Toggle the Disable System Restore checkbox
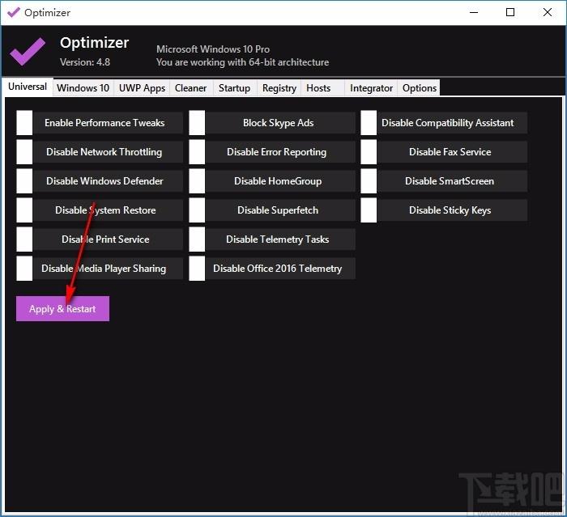567x517 pixels. [24, 210]
